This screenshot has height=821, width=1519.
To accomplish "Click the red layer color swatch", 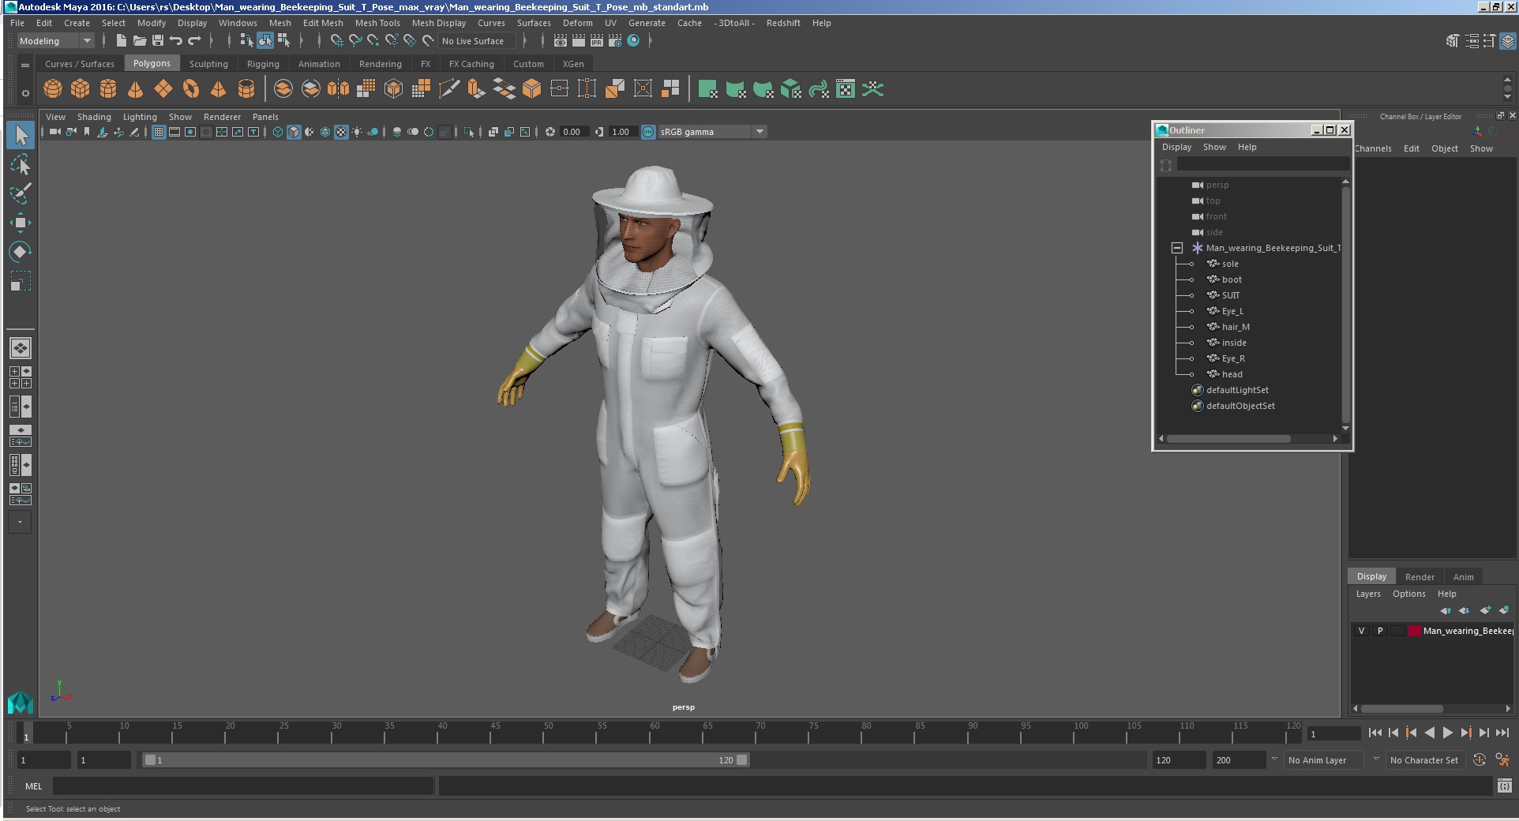I will click(x=1415, y=631).
